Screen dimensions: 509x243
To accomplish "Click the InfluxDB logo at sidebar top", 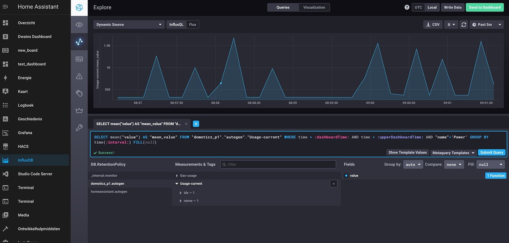I will pyautogui.click(x=79, y=7).
